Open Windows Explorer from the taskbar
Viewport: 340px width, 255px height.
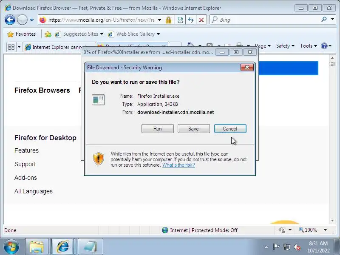tap(37, 247)
